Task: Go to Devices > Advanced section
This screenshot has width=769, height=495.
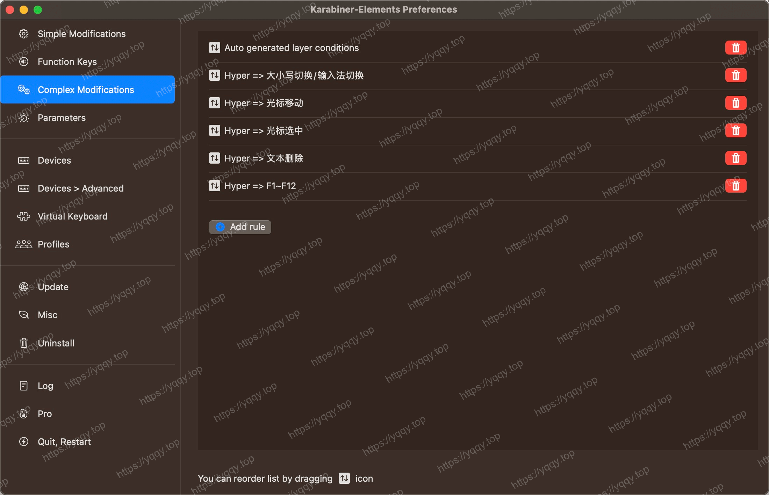Action: [88, 188]
